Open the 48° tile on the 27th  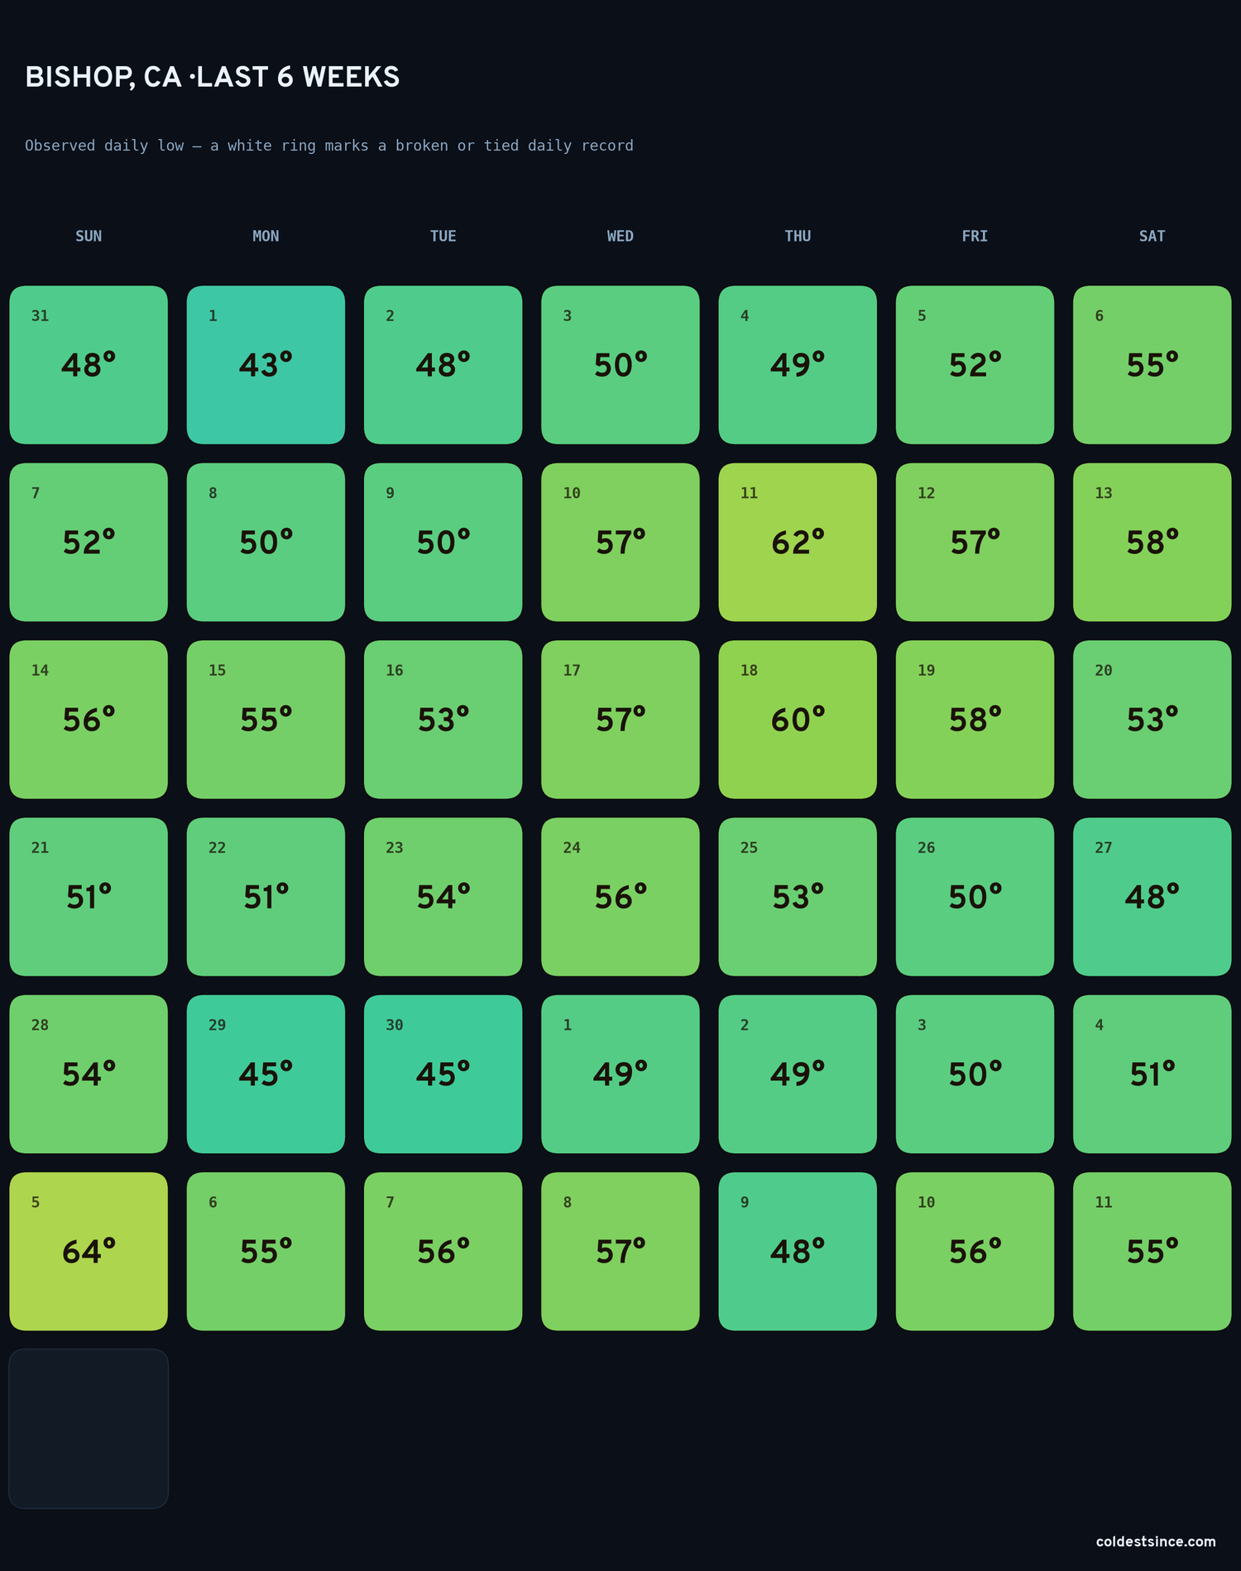pos(1152,897)
